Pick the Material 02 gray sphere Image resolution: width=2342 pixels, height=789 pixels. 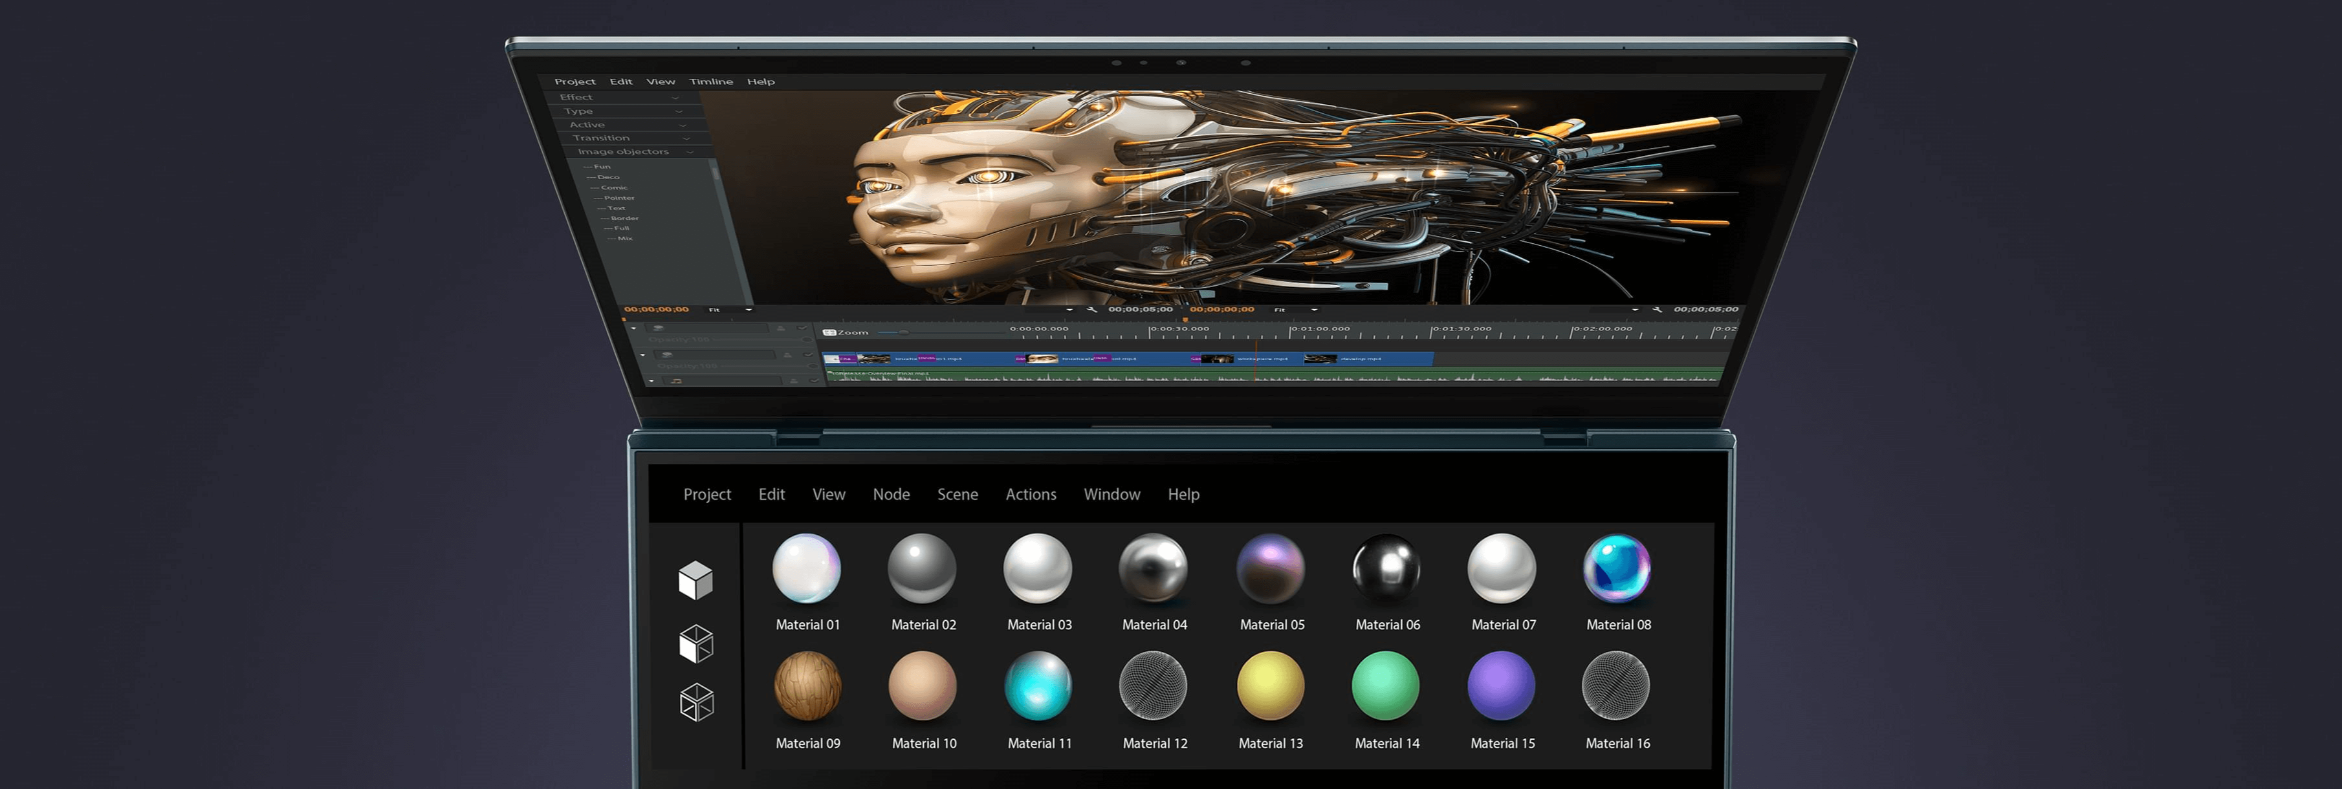pyautogui.click(x=922, y=568)
